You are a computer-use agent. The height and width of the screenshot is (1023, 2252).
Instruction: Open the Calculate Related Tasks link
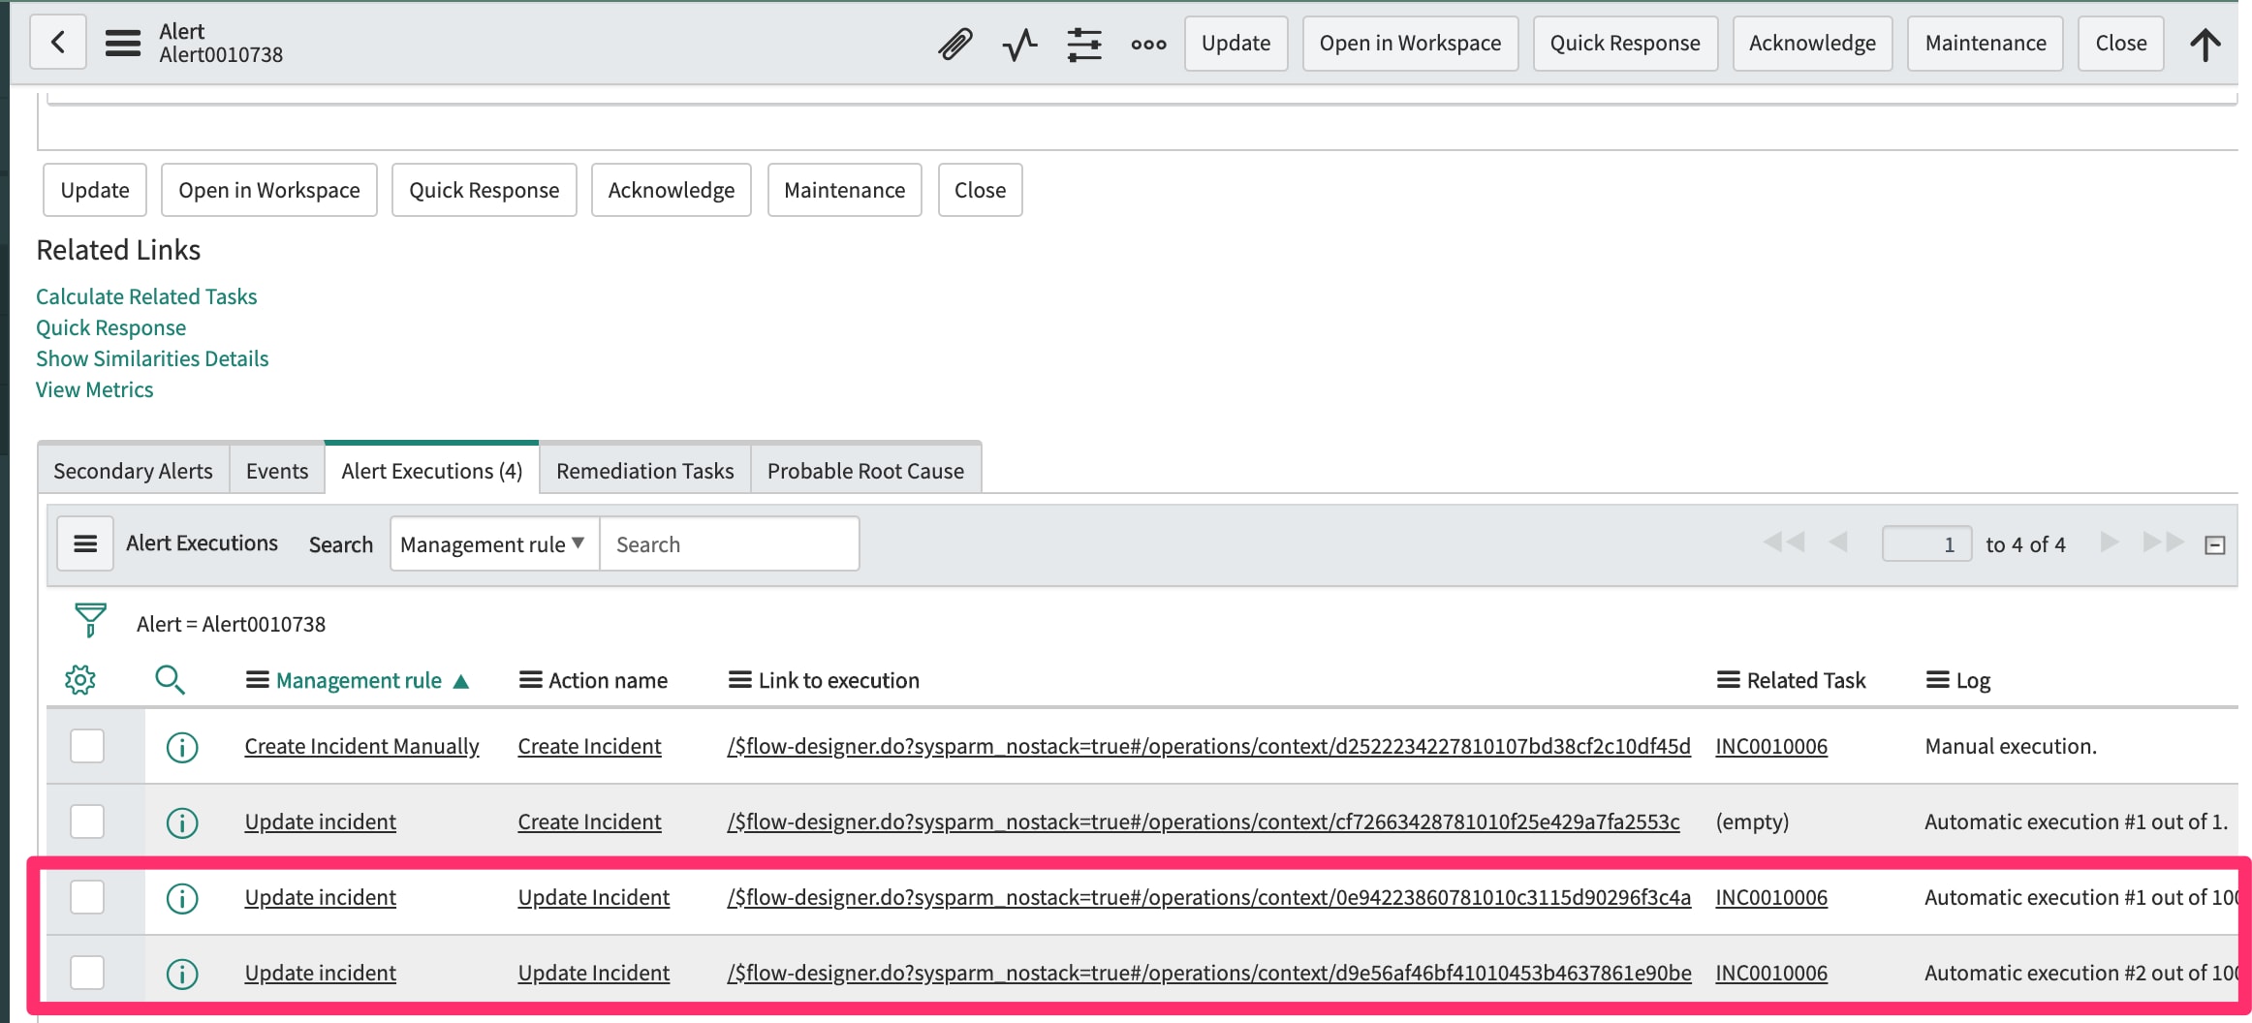[x=146, y=296]
